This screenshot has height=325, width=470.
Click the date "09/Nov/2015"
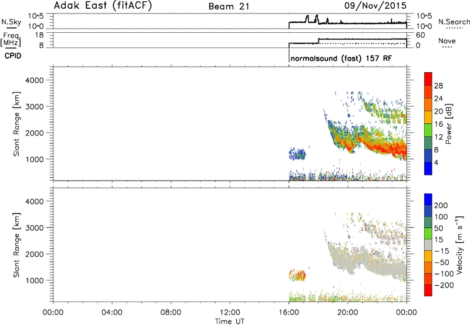375,6
